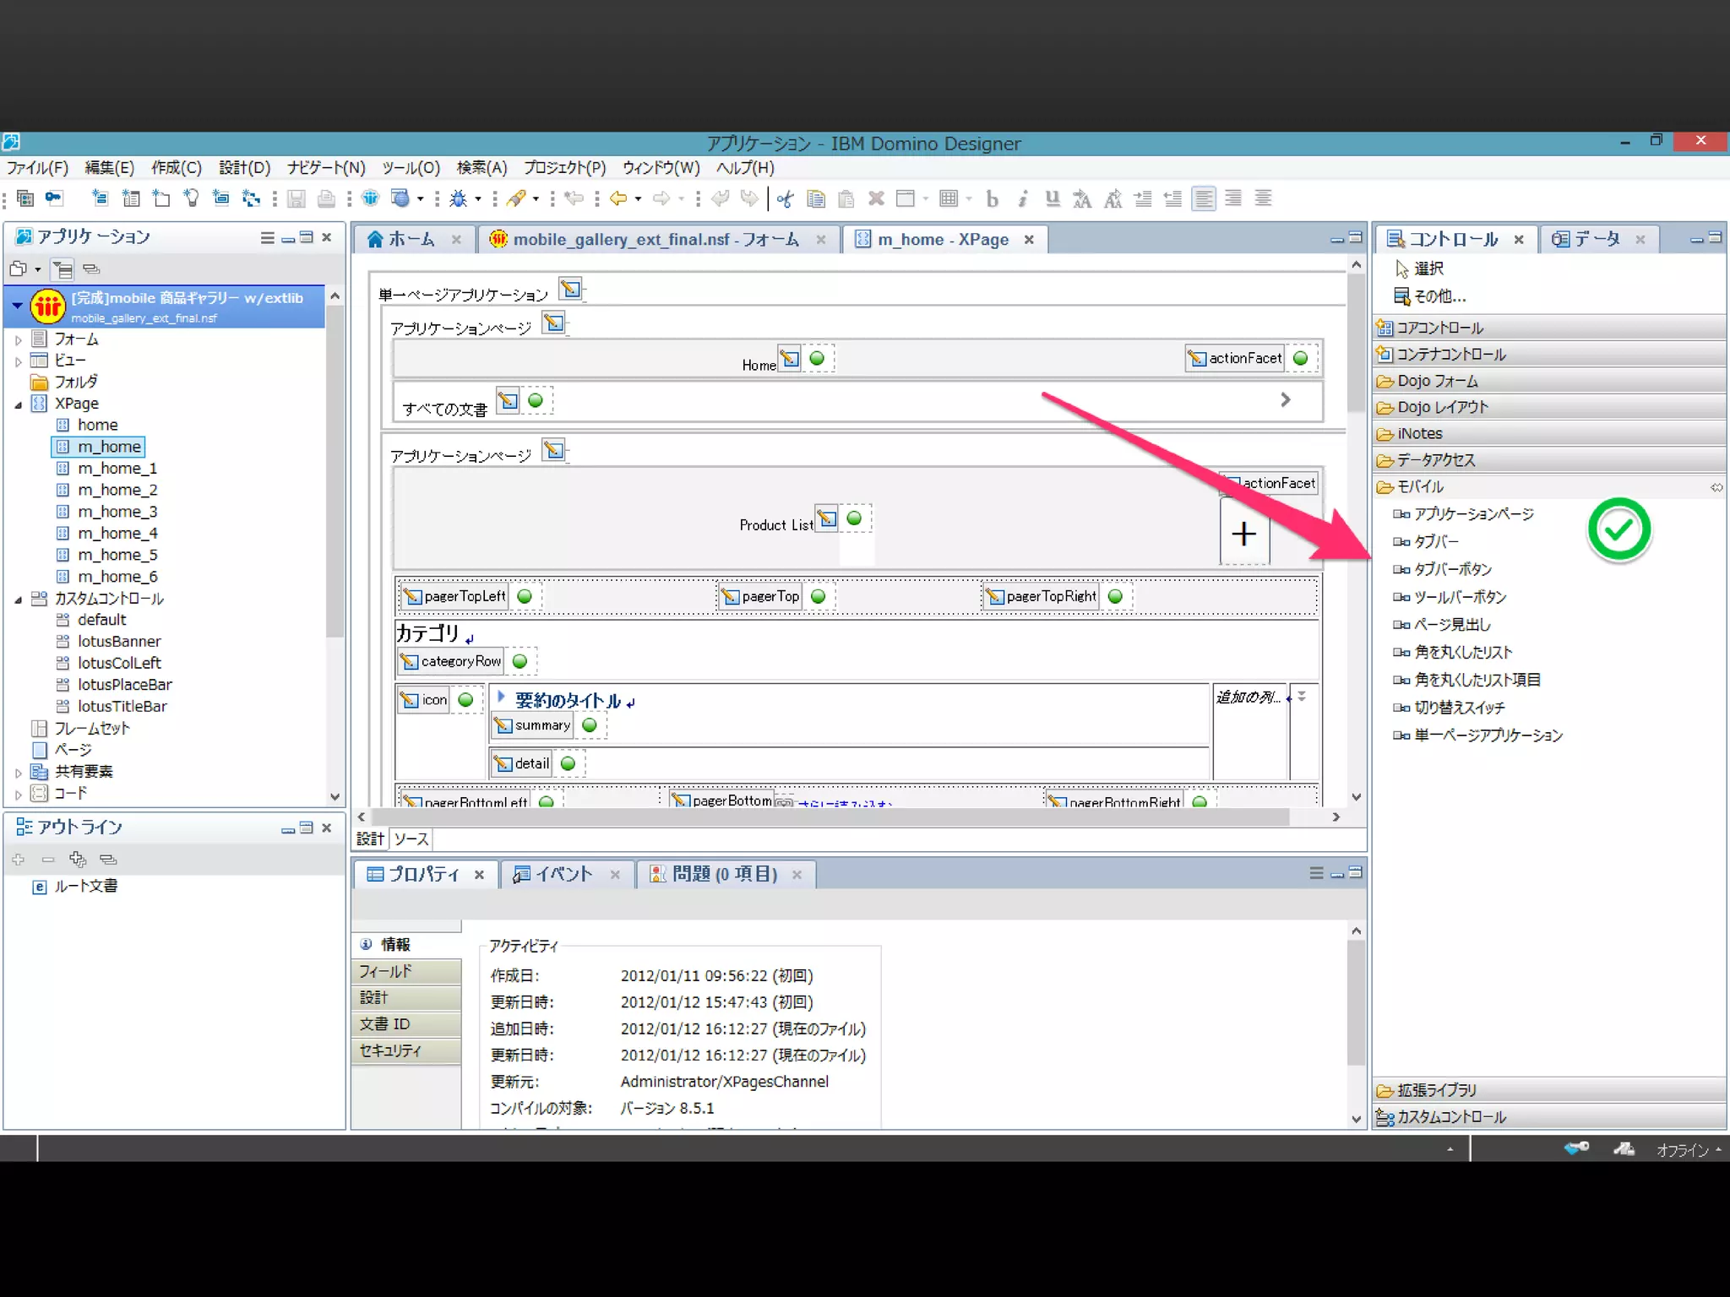Open the 設計(D) menu

coord(244,167)
